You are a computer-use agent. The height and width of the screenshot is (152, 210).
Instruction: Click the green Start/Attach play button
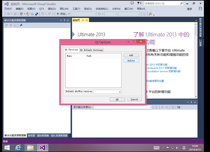[58, 14]
